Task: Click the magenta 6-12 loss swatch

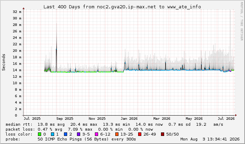Action: coord(97,134)
